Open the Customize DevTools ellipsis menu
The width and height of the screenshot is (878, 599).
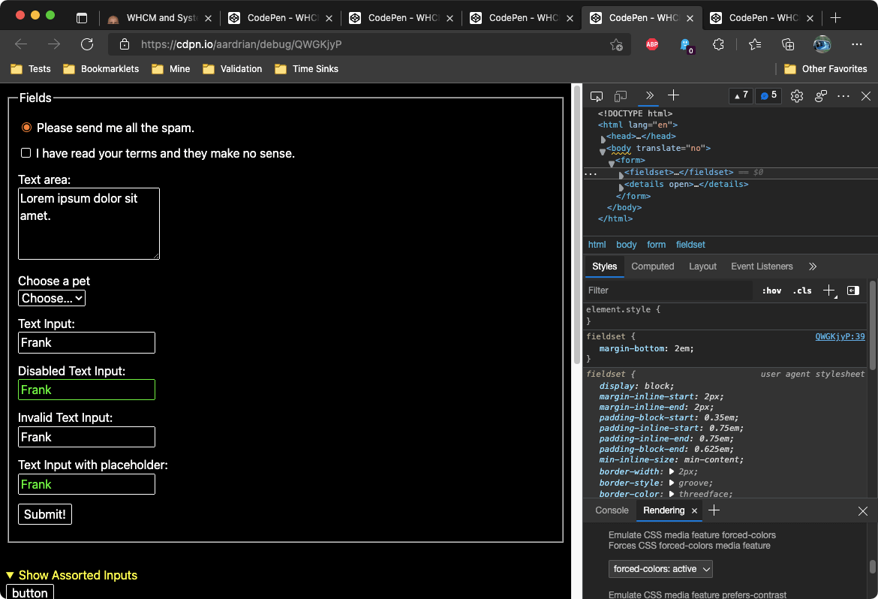(843, 96)
